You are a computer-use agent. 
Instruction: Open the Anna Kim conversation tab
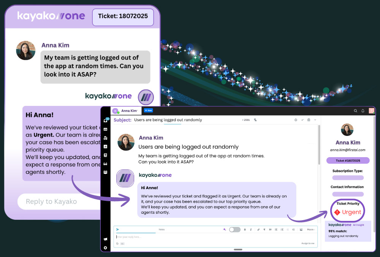[x=126, y=111]
